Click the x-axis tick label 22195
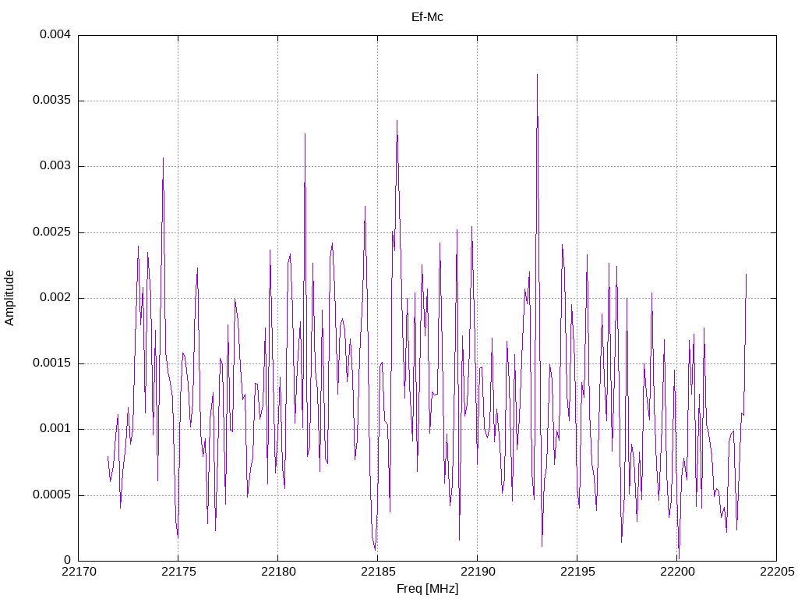Image resolution: width=798 pixels, height=599 pixels. pos(577,572)
